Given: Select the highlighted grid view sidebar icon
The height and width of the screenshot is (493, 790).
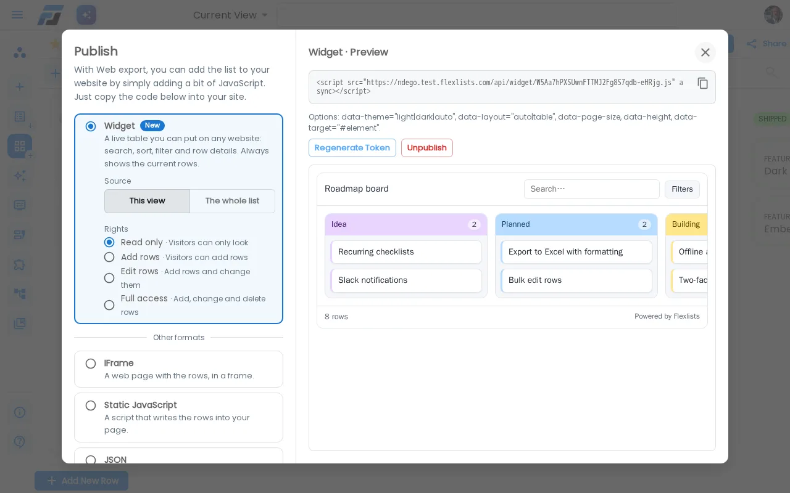Looking at the screenshot, I should (20, 146).
